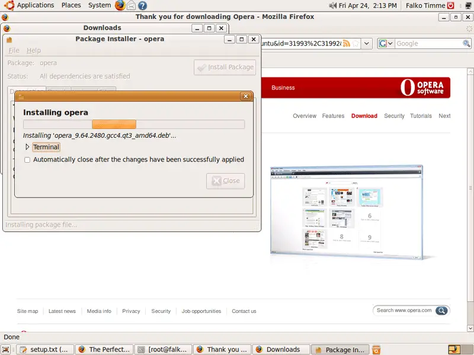Click the Ubuntu logo in the Applications menu
The image size is (474, 355).
pyautogui.click(x=9, y=5)
